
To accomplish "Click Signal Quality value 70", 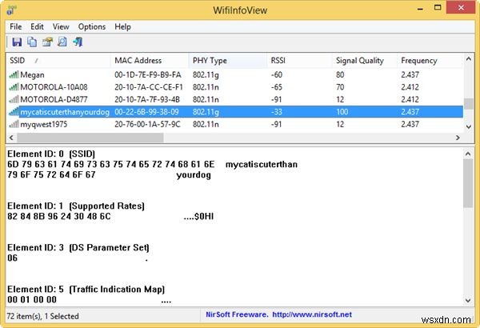I will tap(340, 87).
